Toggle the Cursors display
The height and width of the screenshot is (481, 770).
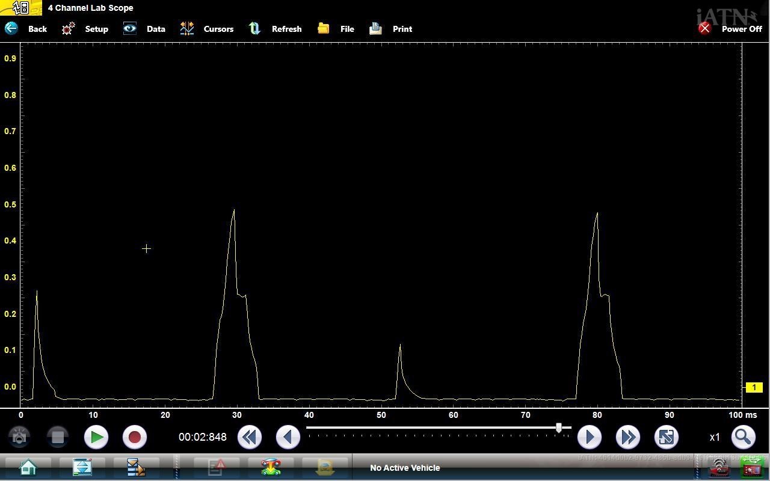[x=187, y=28]
